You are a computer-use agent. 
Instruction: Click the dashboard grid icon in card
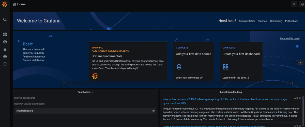tap(225, 67)
